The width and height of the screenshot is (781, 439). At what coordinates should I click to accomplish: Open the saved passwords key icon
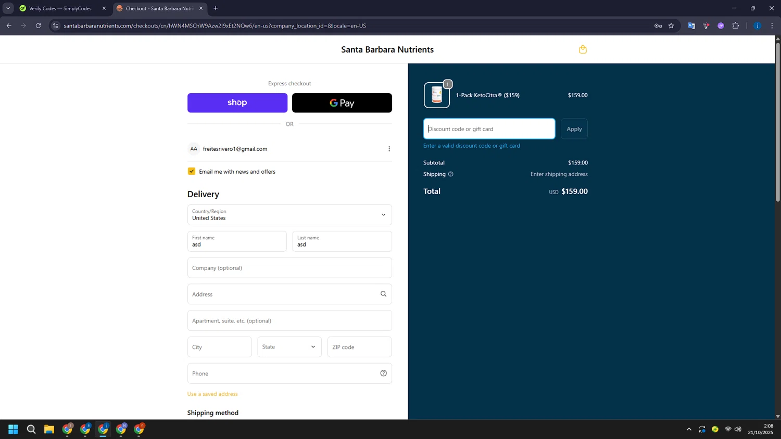pyautogui.click(x=658, y=25)
